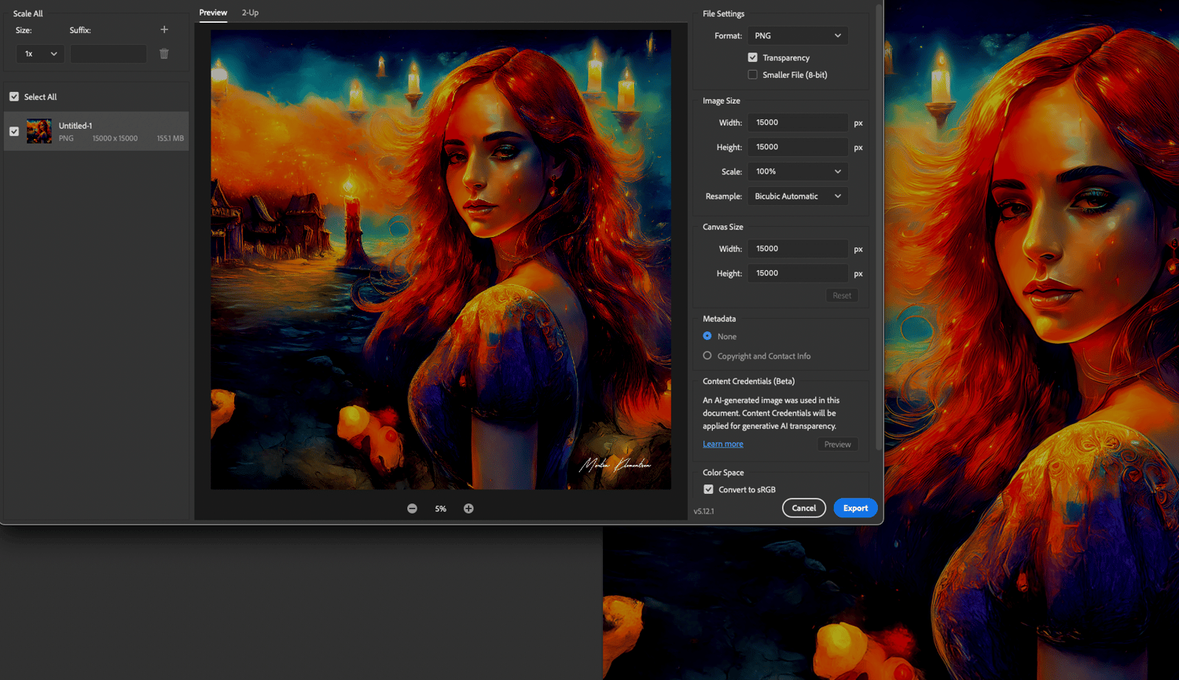Select the Preview tab

coord(213,13)
